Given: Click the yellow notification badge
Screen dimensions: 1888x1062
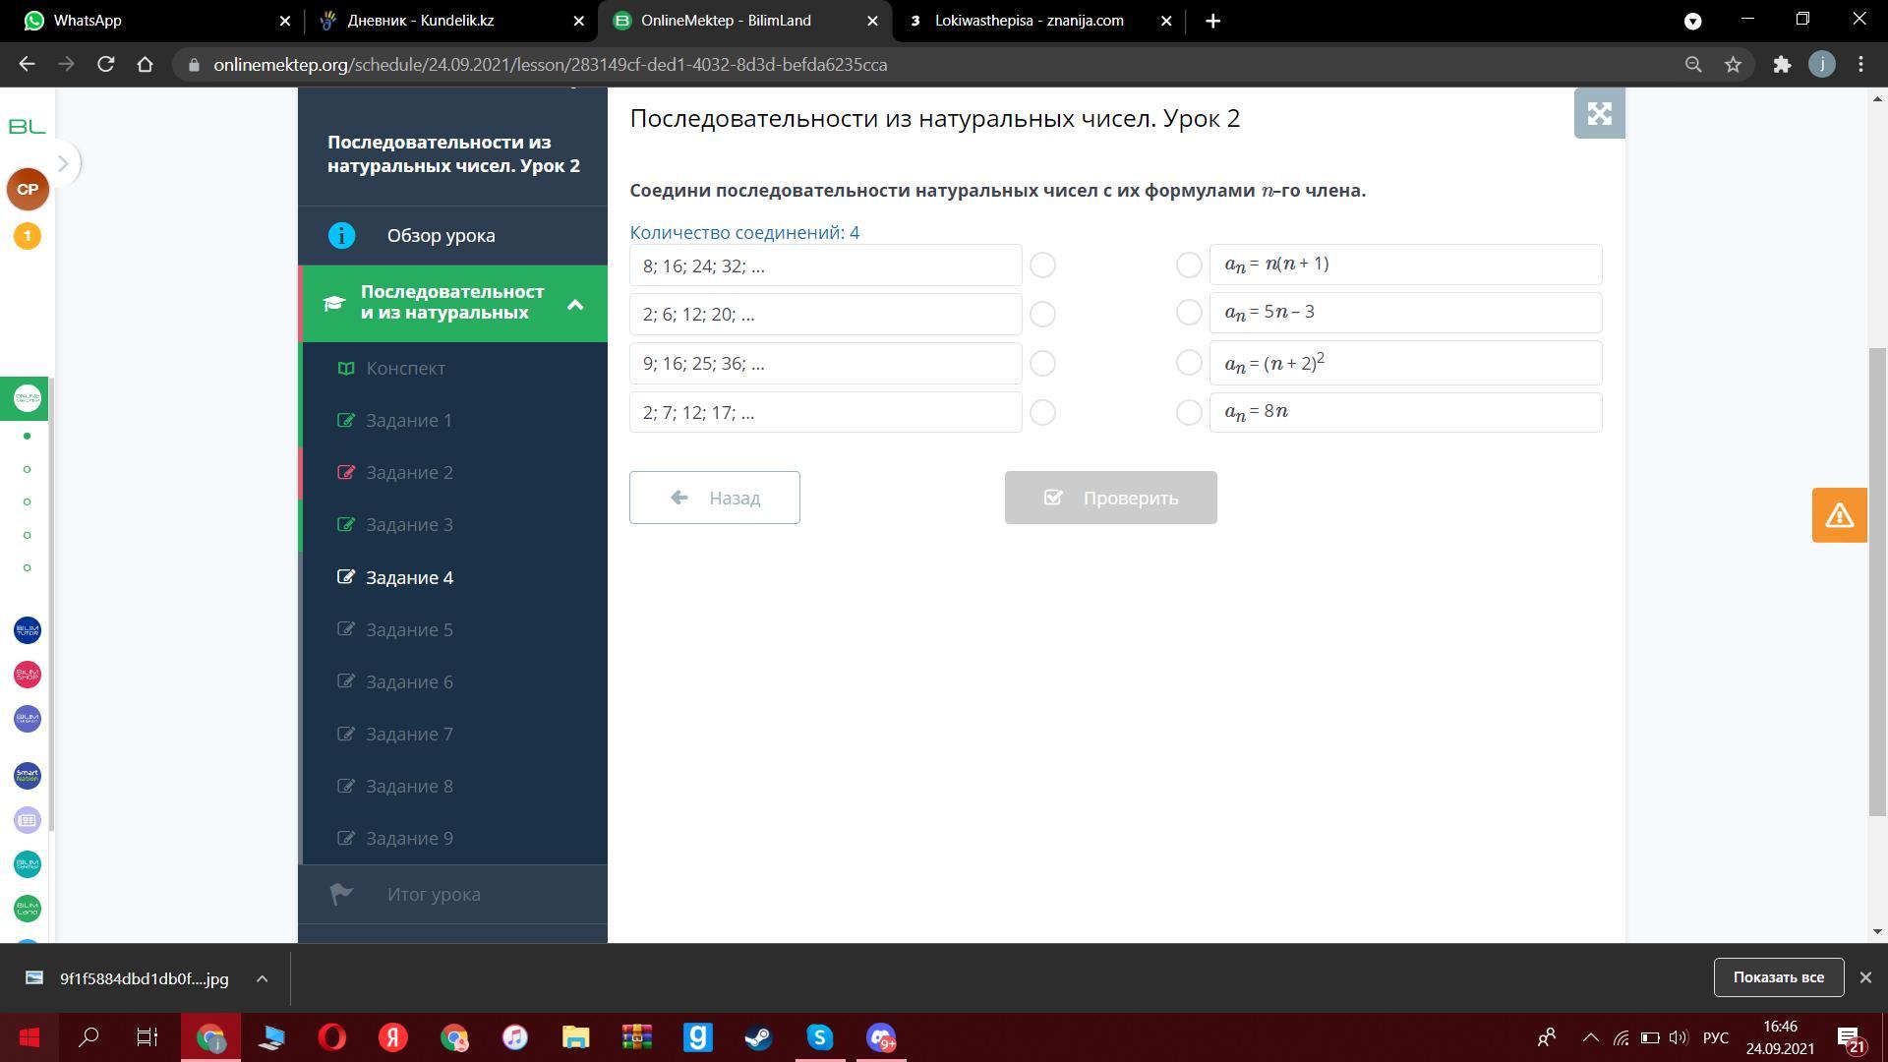Looking at the screenshot, I should [28, 236].
